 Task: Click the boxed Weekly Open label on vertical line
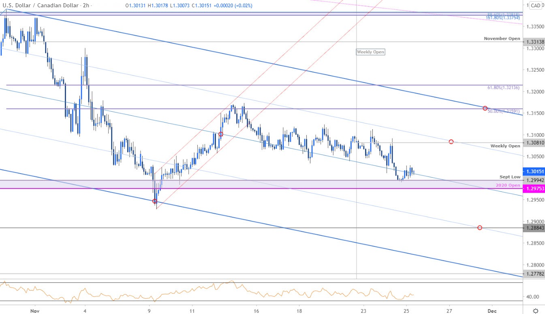click(x=370, y=52)
